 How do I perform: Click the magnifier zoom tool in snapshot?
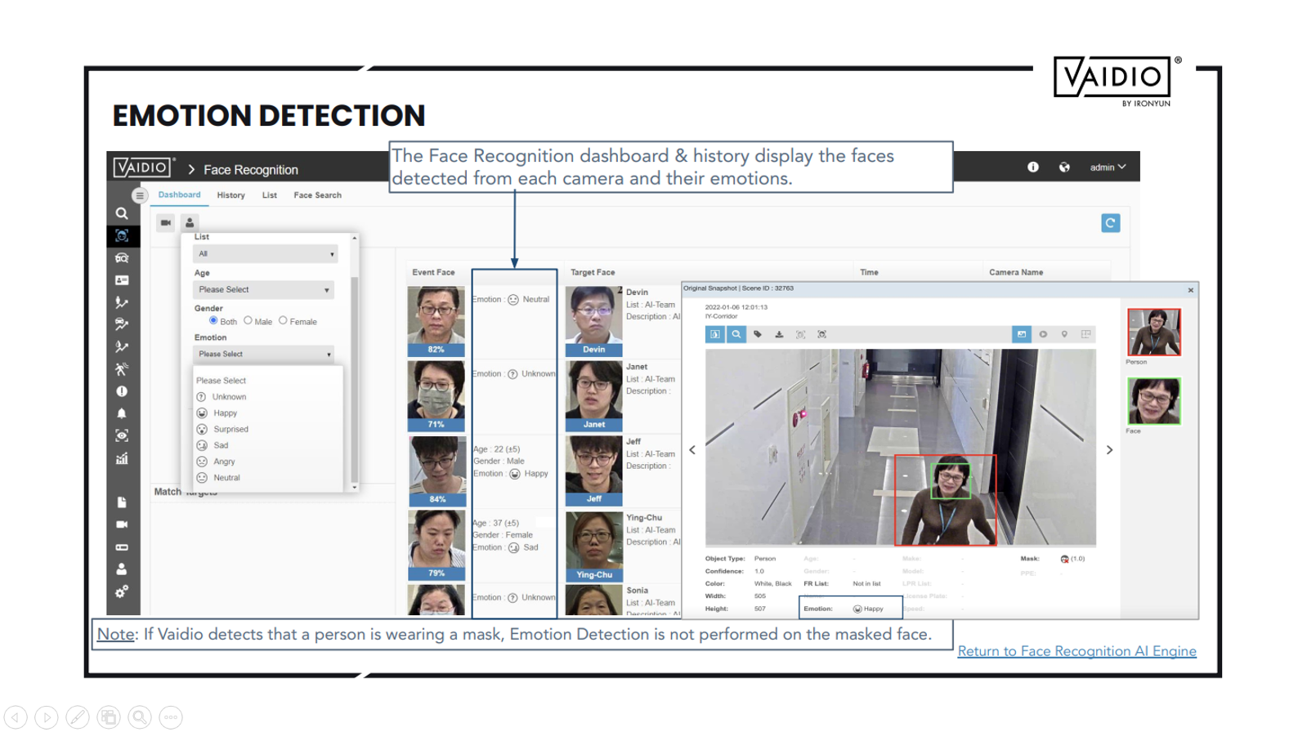pyautogui.click(x=736, y=334)
